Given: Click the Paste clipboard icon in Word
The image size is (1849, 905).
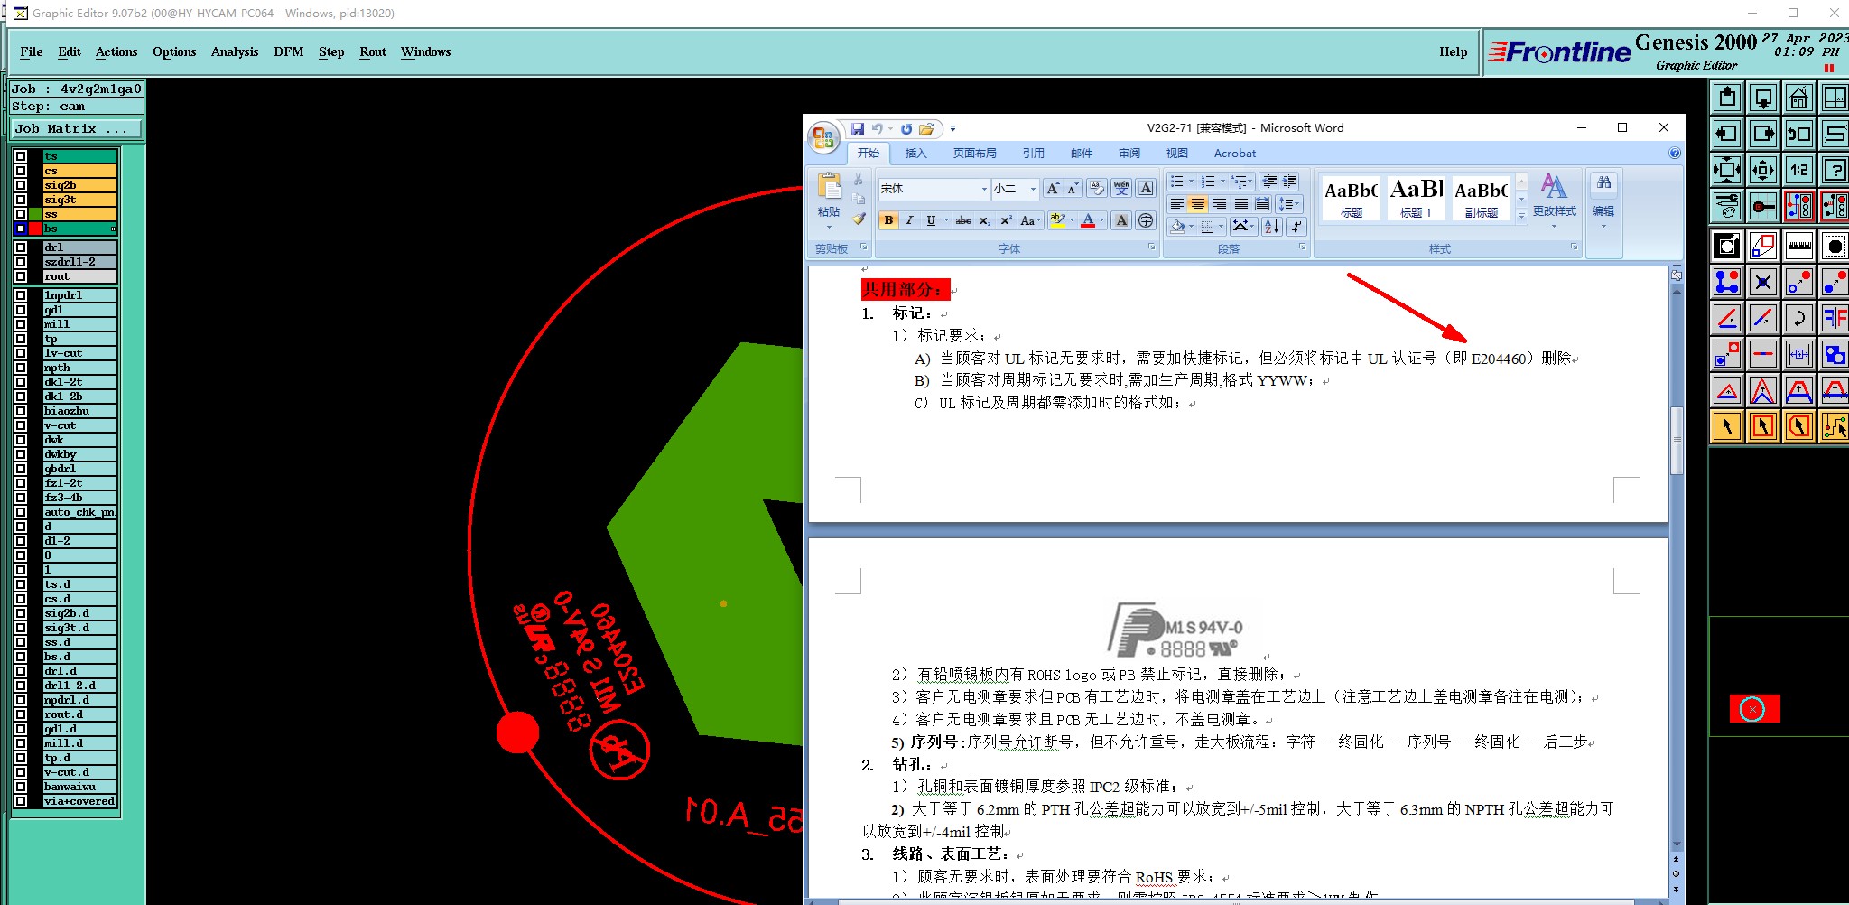Looking at the screenshot, I should pos(829,186).
